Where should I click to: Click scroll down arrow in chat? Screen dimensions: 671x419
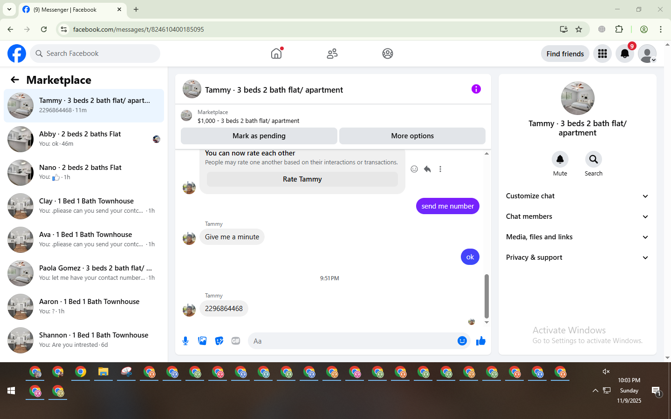486,322
